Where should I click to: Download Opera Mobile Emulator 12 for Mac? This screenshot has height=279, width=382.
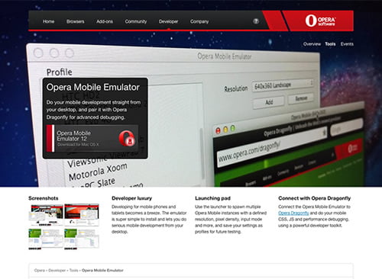click(x=92, y=139)
